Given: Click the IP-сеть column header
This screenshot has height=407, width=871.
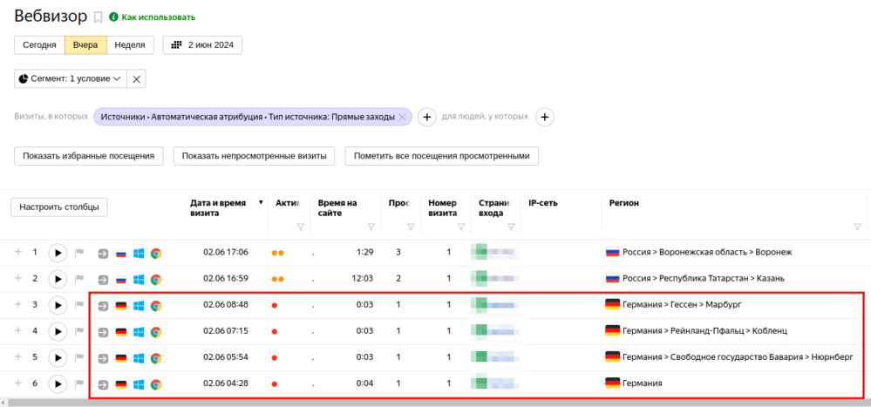Looking at the screenshot, I should point(542,203).
